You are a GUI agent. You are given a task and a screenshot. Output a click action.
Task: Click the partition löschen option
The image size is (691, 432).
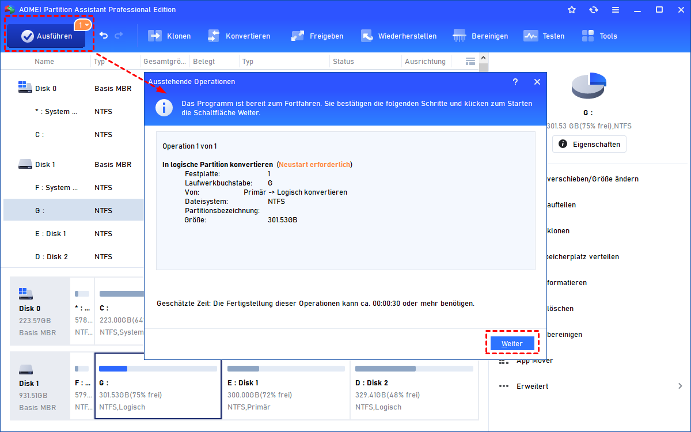tap(560, 309)
